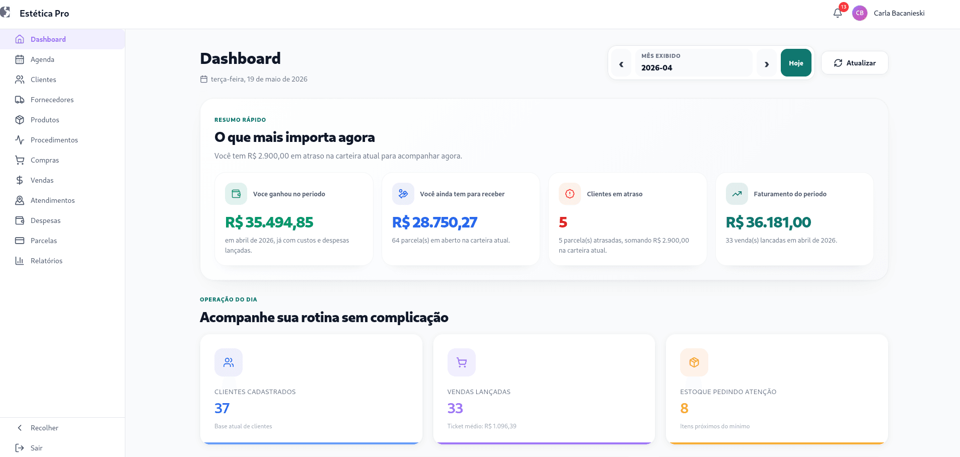Click the R$ 35.494,85 value
Viewport: 960px width, 457px height.
pos(269,222)
